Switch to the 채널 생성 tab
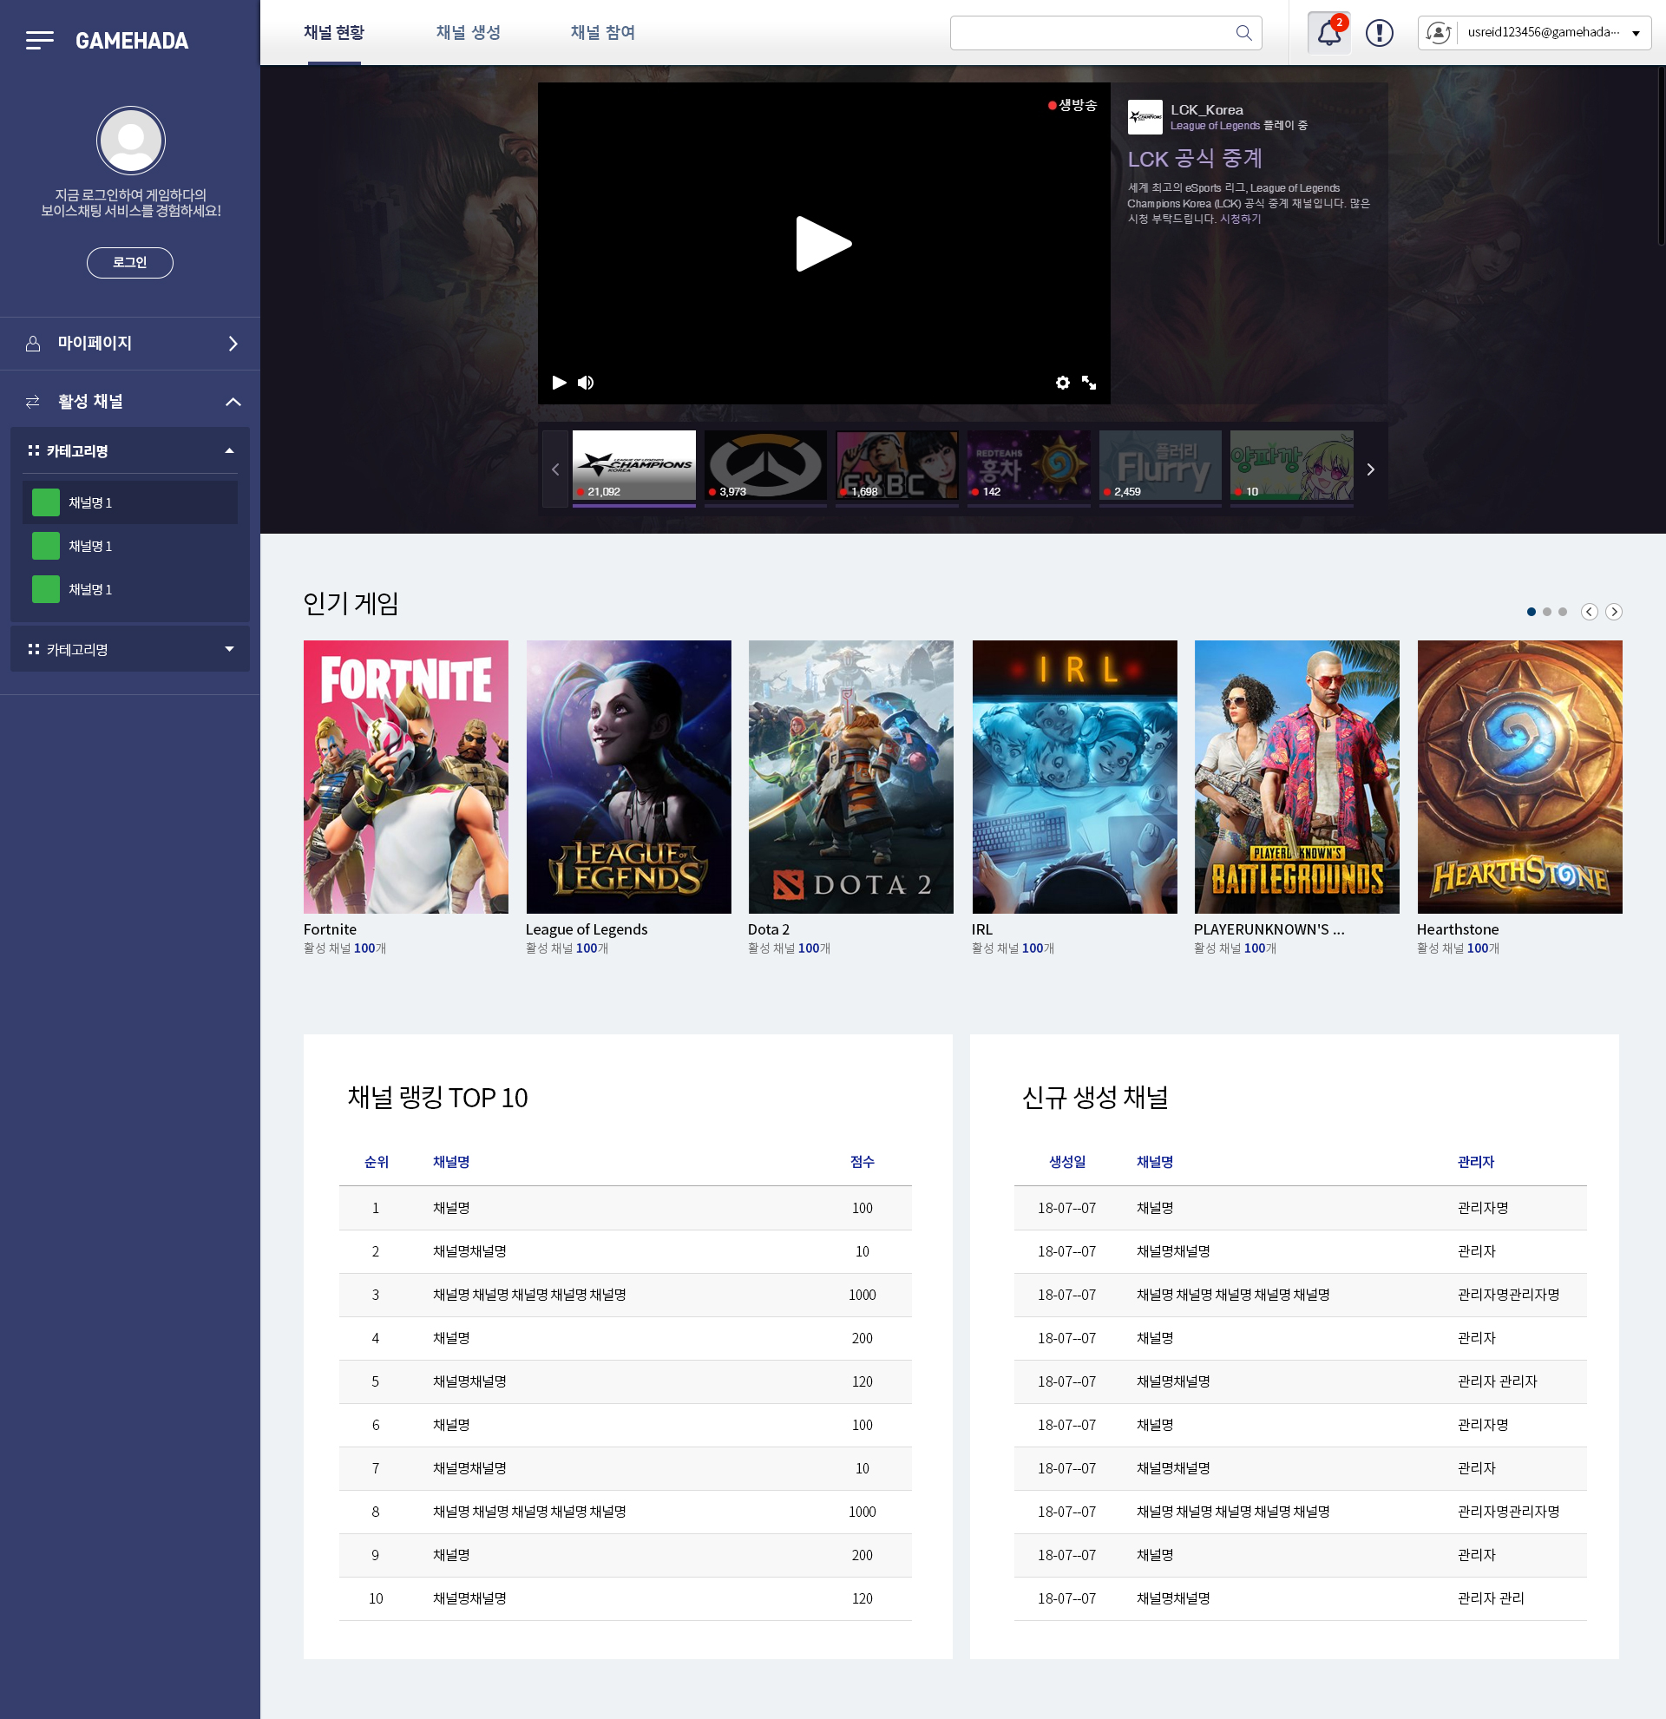 [469, 32]
